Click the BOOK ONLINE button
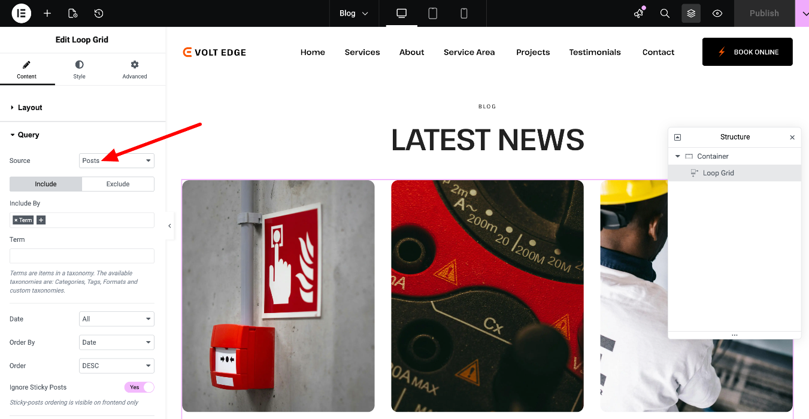Screen dimensions: 809x419 coord(747,52)
